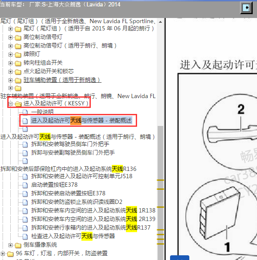Click callout number 2 in diagram

(241, 109)
